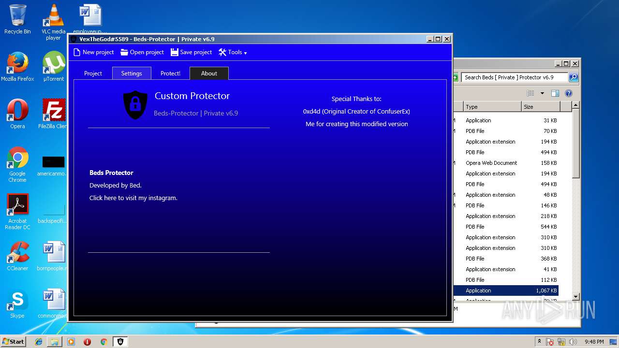
Task: Click the Explorer view mode icon
Action: coord(531,93)
